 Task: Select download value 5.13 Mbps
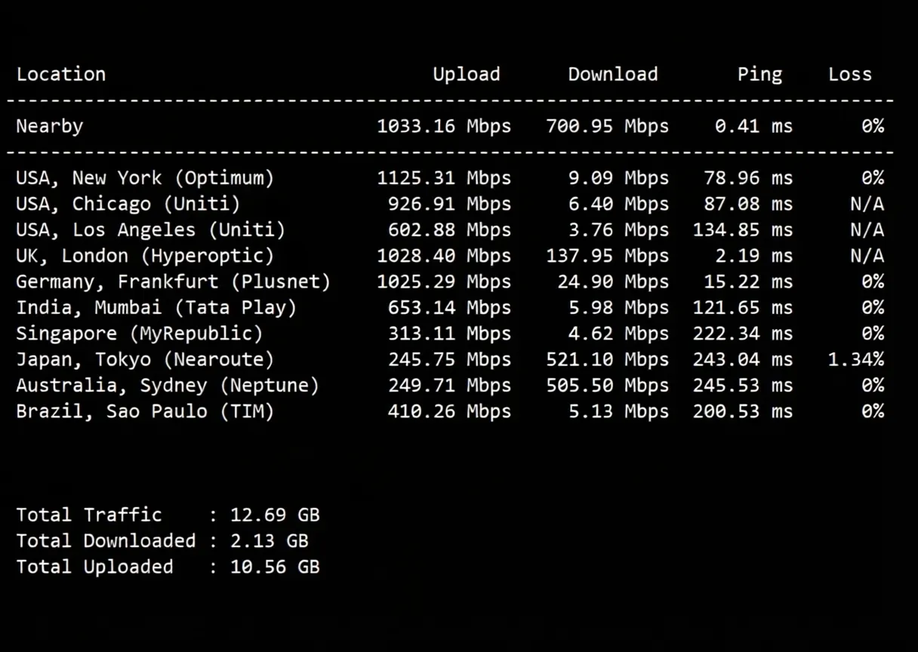(619, 411)
